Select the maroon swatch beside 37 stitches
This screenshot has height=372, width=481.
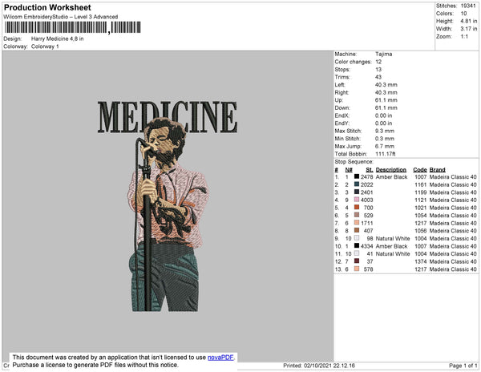coord(357,261)
